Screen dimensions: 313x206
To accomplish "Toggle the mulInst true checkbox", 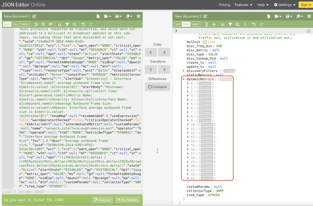I will pyautogui.click(x=205, y=42).
